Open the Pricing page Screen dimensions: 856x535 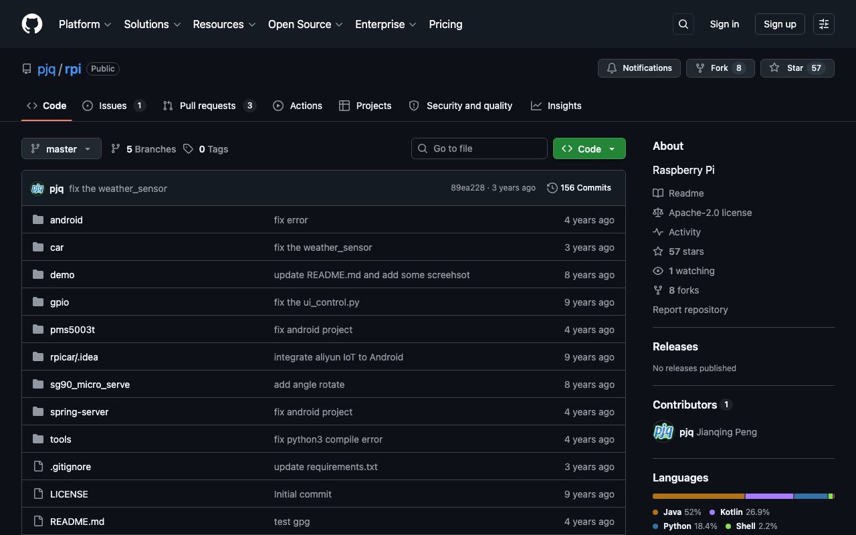(x=445, y=24)
